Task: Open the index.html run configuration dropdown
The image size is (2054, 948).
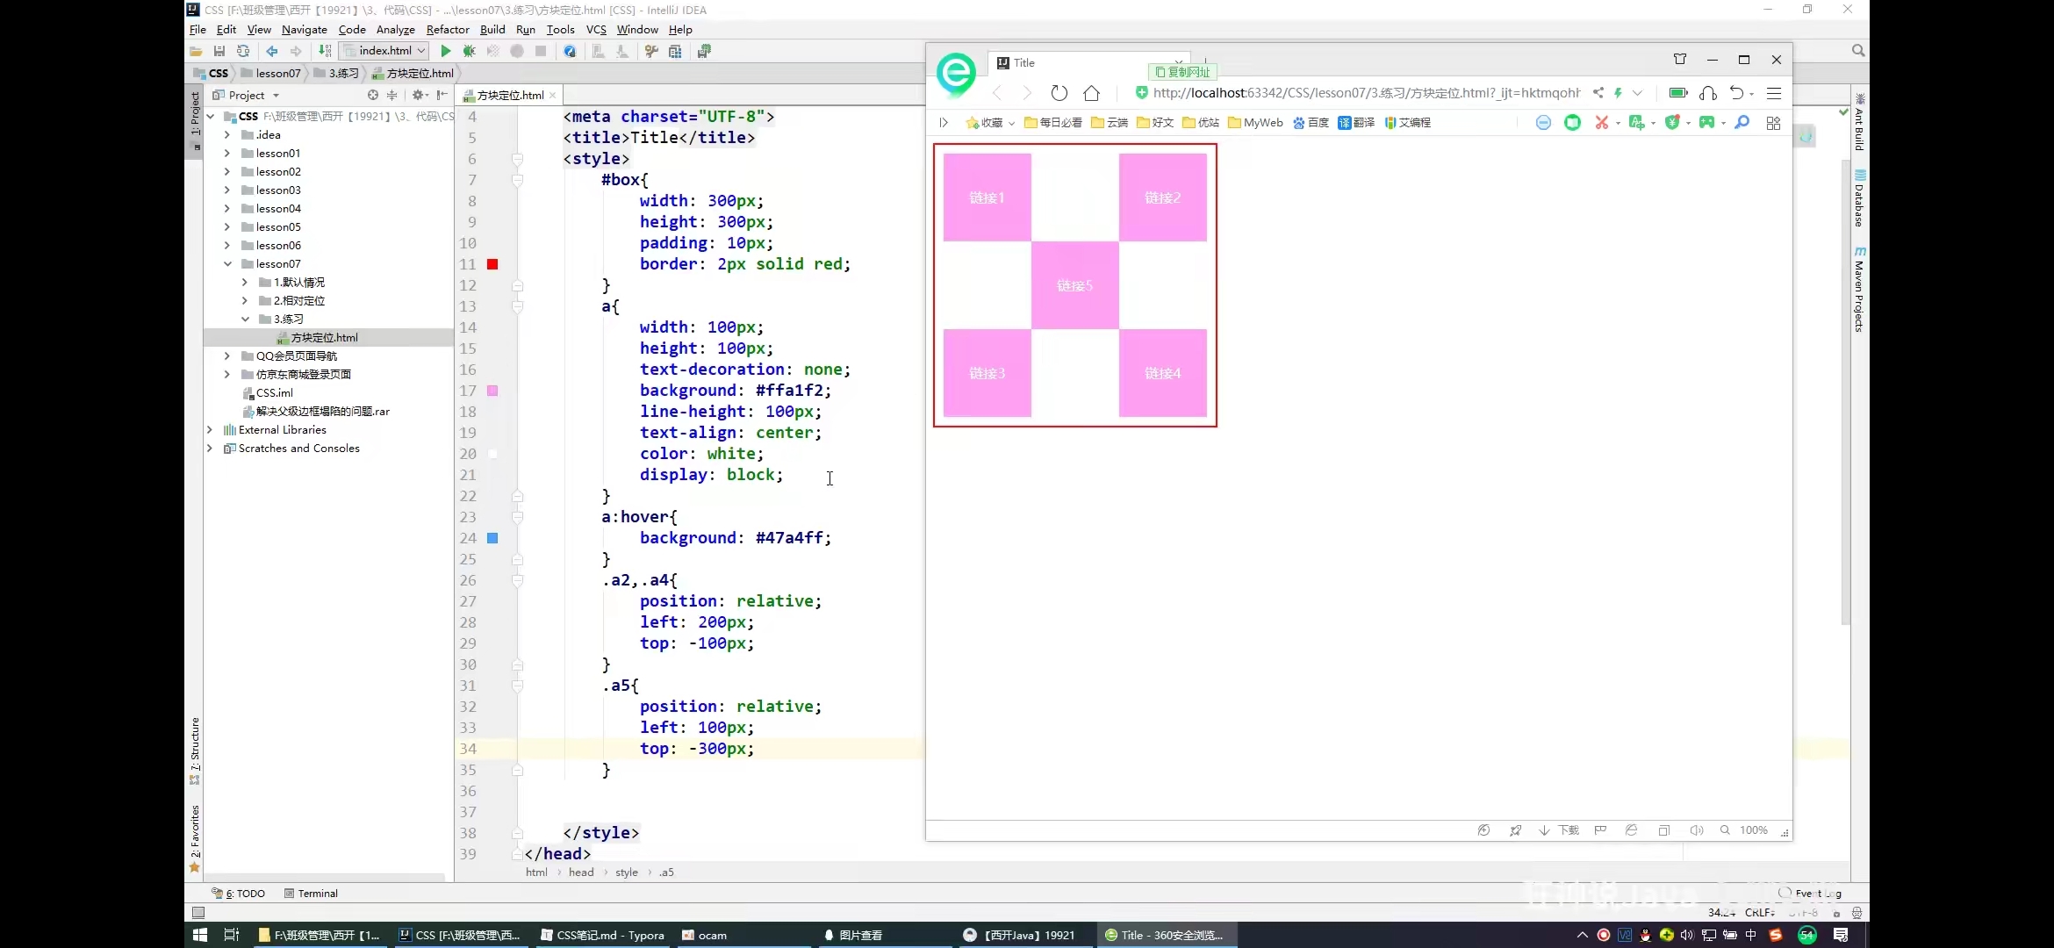Action: coord(385,51)
